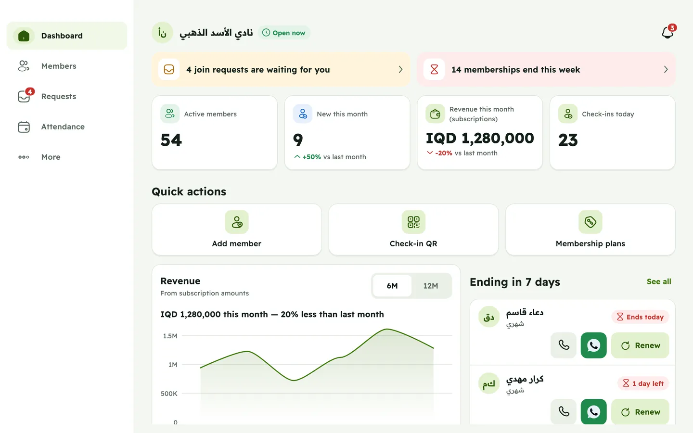Click the 500K axis label
This screenshot has height=433, width=693.
(169, 394)
